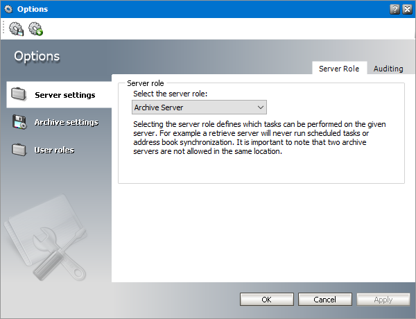Click the Cancel button

(x=325, y=300)
